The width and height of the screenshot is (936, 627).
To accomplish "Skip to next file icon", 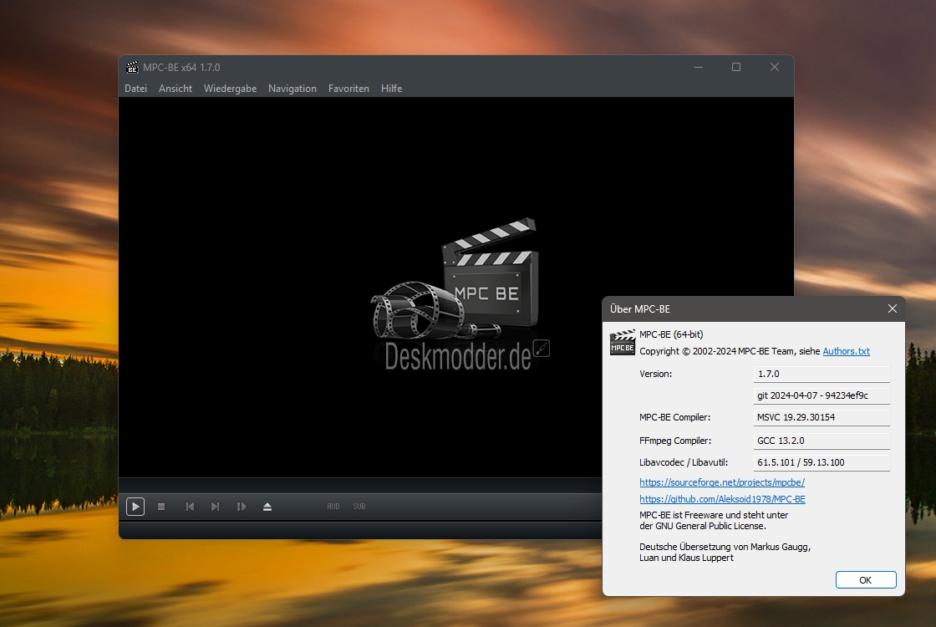I will point(216,507).
